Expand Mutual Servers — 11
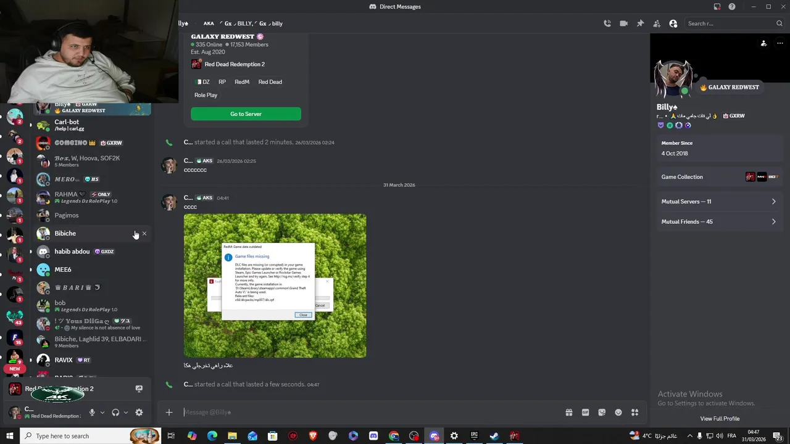The width and height of the screenshot is (790, 444). (x=718, y=202)
